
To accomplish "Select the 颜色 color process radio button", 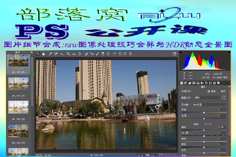I will pyautogui.click(x=209, y=91).
